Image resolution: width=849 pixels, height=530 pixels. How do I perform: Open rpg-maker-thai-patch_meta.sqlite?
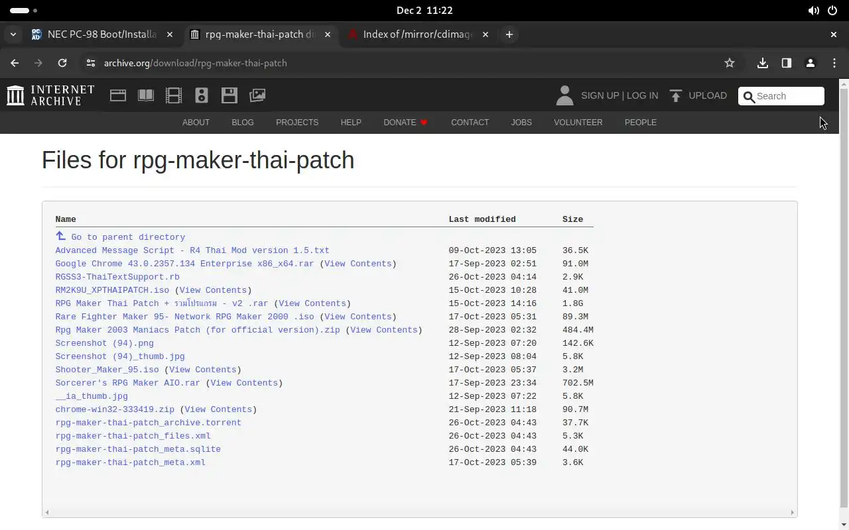click(x=138, y=449)
